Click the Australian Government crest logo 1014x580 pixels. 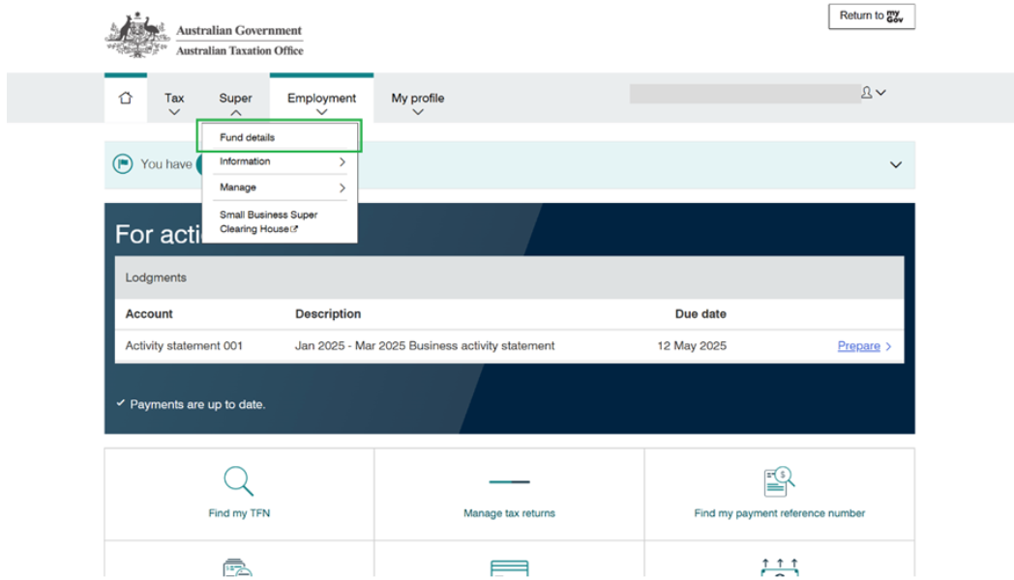pyautogui.click(x=137, y=35)
